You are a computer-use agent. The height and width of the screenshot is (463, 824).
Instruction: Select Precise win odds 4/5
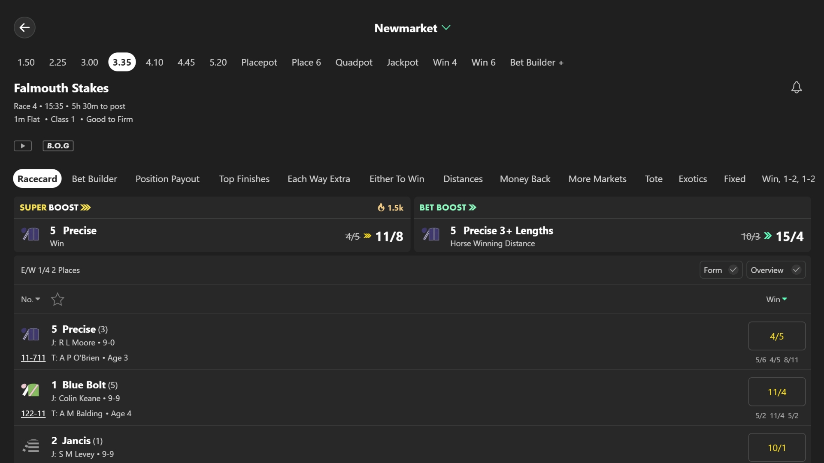pos(777,336)
